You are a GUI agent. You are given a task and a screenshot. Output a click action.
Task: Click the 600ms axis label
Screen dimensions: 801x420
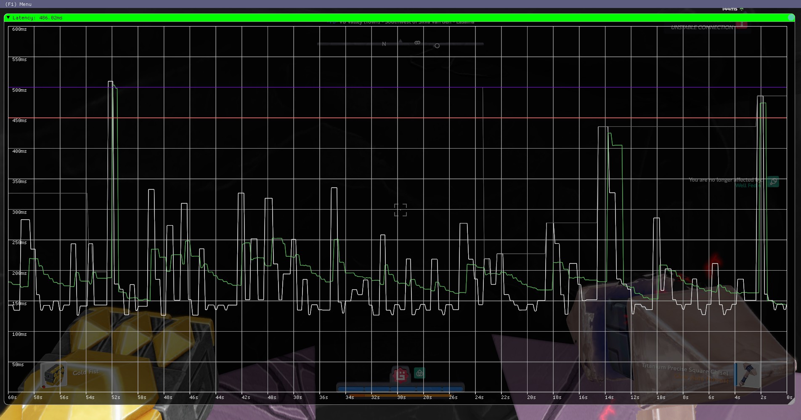click(x=19, y=29)
